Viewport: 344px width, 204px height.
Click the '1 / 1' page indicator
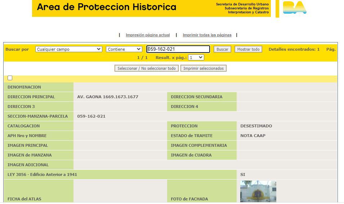coord(142,58)
